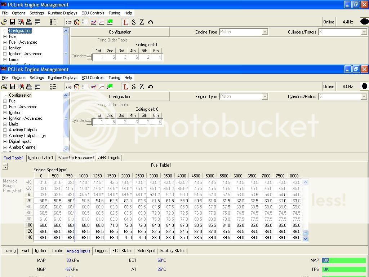Expand the Fuel node in front window tree
369x277 pixels.
pyautogui.click(x=5, y=101)
